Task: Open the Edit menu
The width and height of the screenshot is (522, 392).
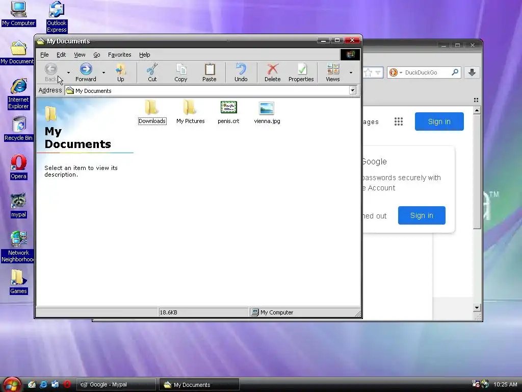Action: tap(61, 55)
